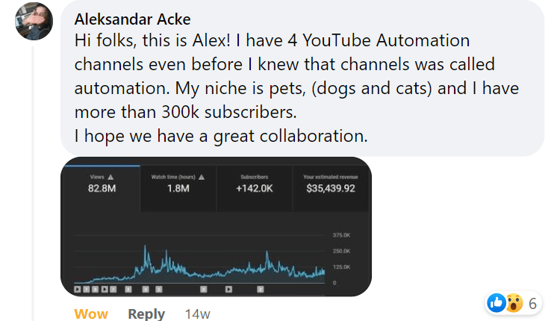Switch to the Subscribers analytics tab

(254, 184)
